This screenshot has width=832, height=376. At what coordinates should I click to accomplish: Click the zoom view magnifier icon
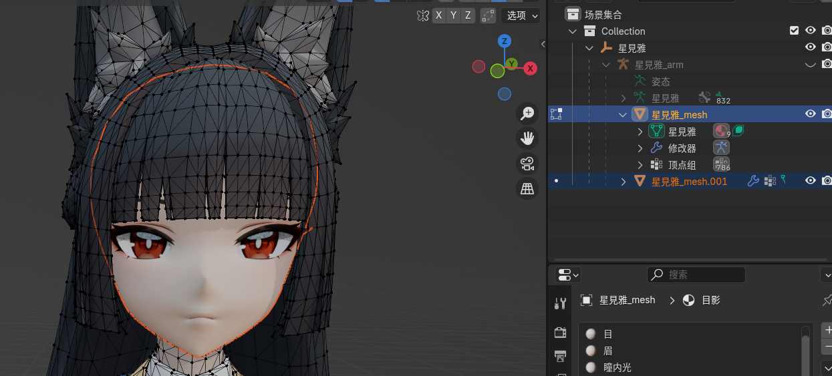click(527, 114)
